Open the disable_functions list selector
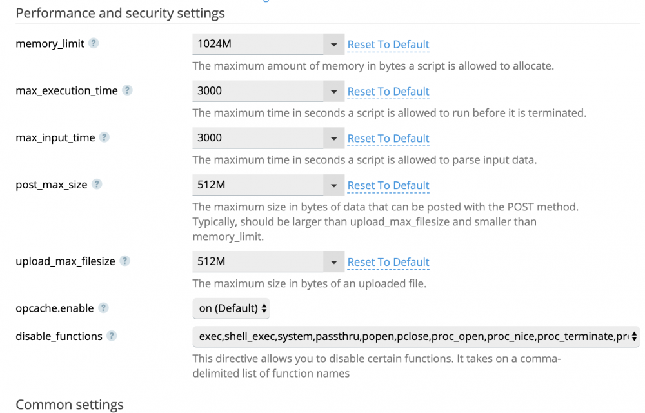This screenshot has height=413, width=645. click(x=415, y=336)
